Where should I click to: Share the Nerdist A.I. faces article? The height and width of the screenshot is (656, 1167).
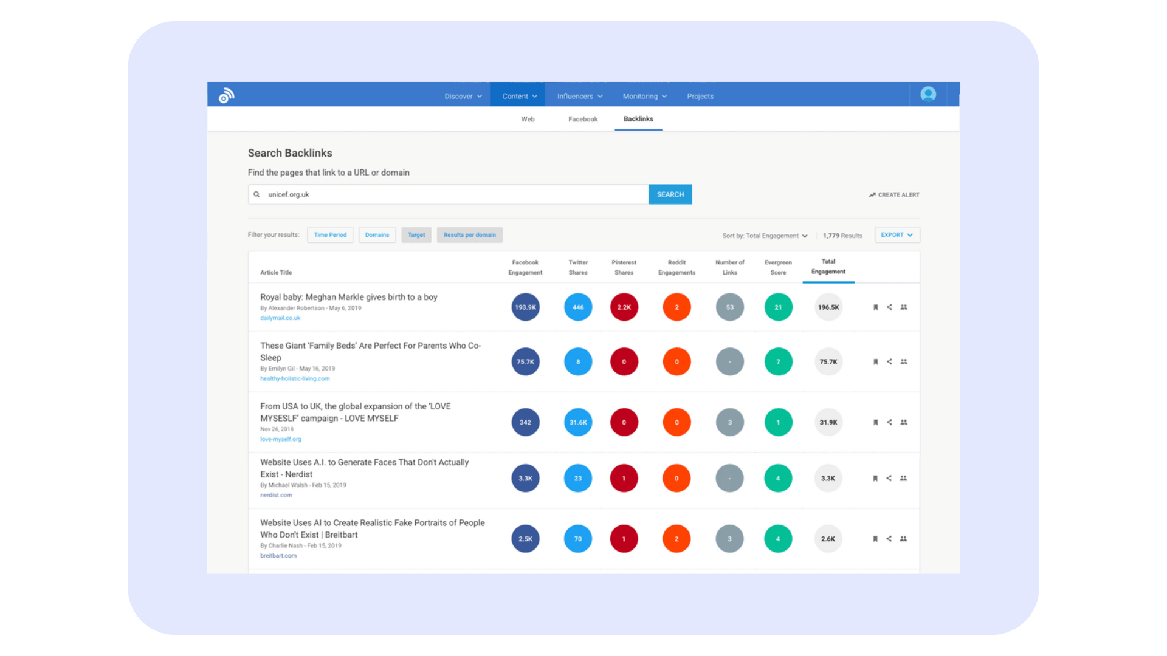pos(889,478)
